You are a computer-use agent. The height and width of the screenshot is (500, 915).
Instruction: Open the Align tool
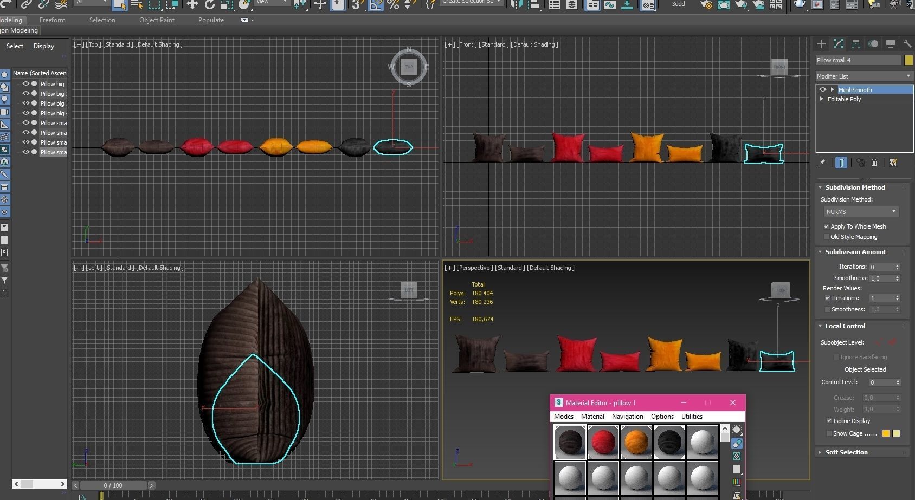coord(534,4)
